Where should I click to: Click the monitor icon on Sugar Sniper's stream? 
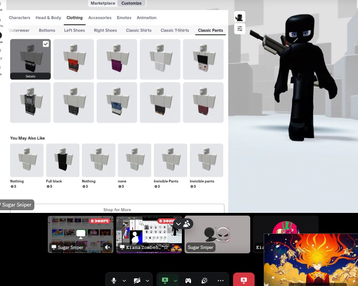[x=81, y=234]
